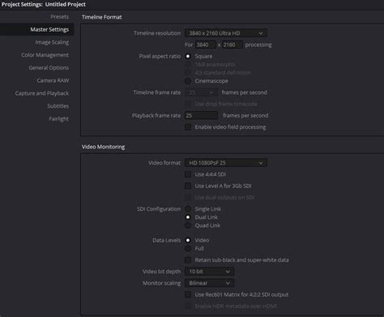
Task: Open the Timeline resolution dropdown
Action: (226, 33)
